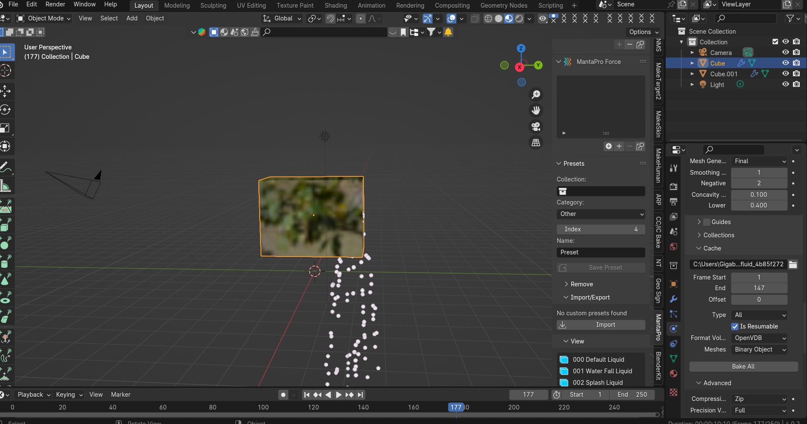The height and width of the screenshot is (424, 807).
Task: Toggle Collection exclude checkbox in outliner
Action: coord(775,42)
